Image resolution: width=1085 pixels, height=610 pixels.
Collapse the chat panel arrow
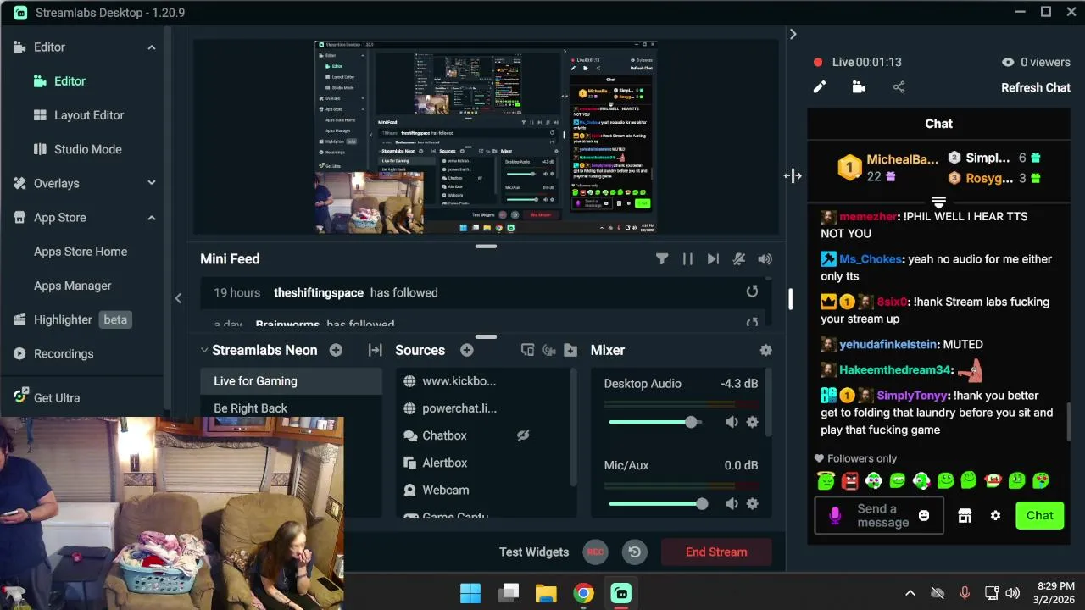click(793, 34)
